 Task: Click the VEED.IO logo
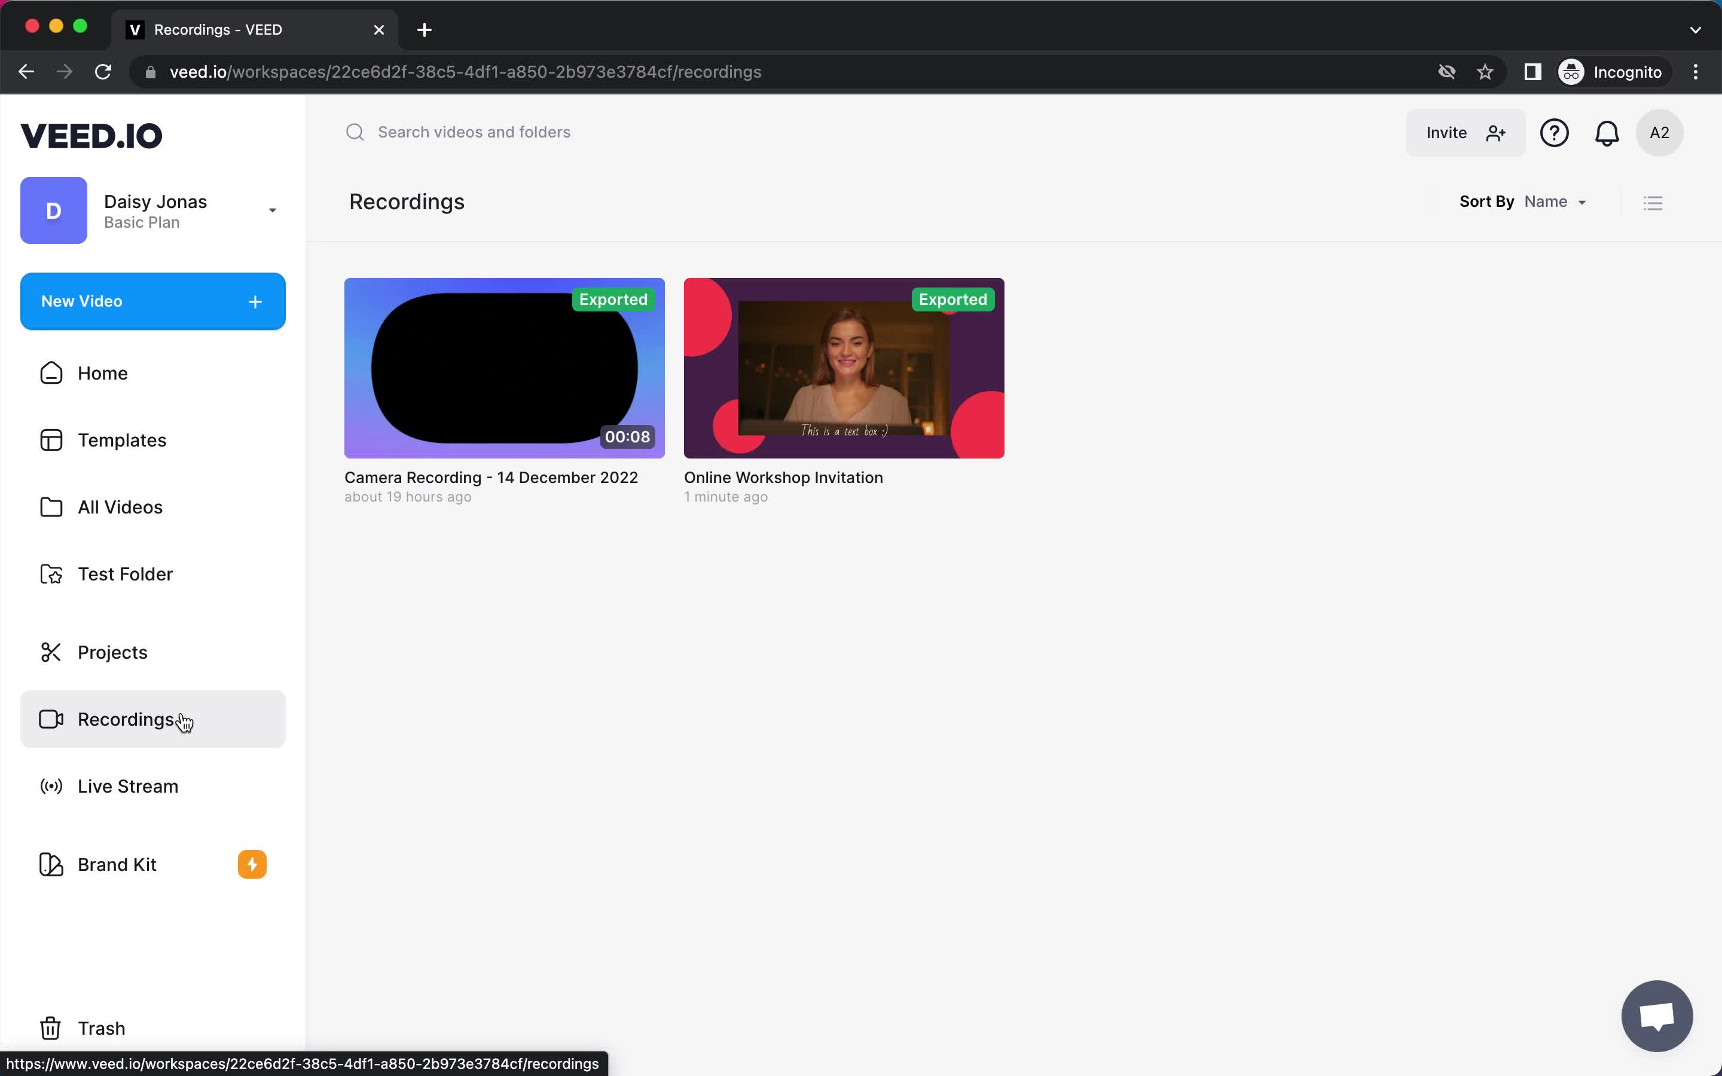point(91,136)
